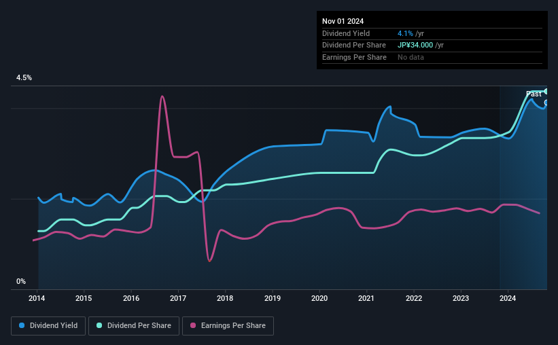Click the 4.5% y-axis label
This screenshot has height=345, width=558.
pyautogui.click(x=24, y=77)
